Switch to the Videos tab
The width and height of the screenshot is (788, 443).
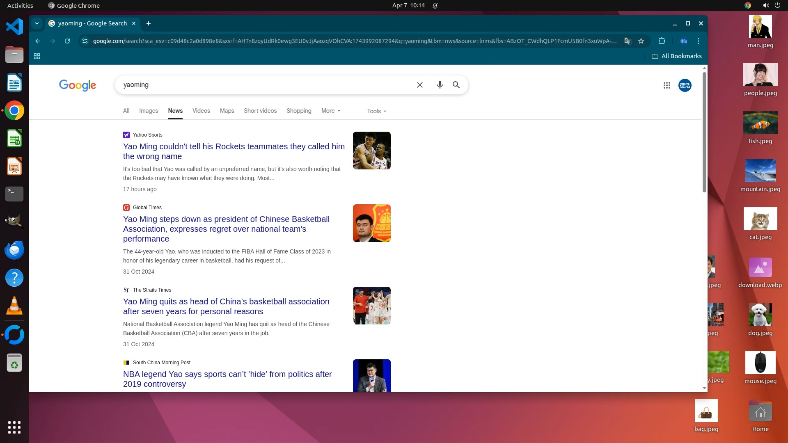[x=201, y=111]
